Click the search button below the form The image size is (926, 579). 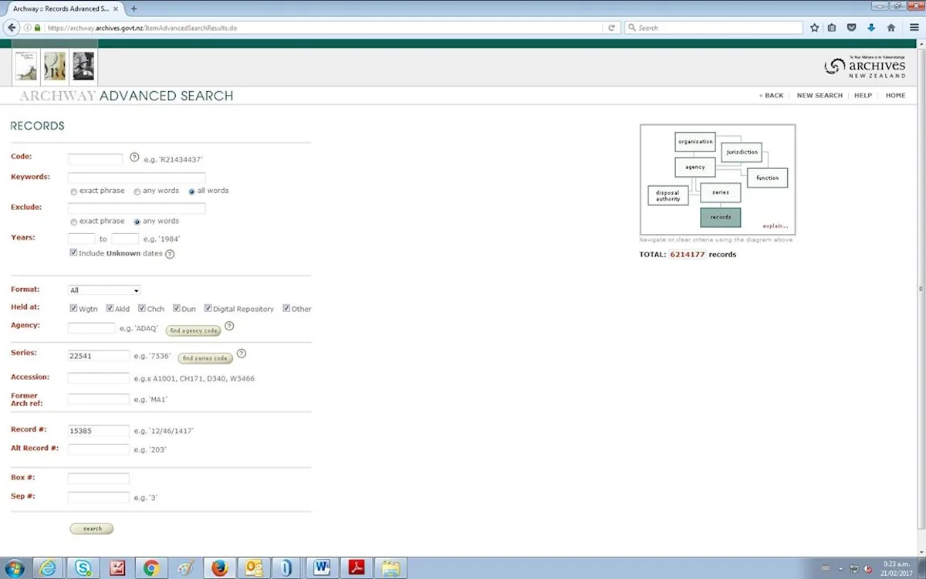92,529
